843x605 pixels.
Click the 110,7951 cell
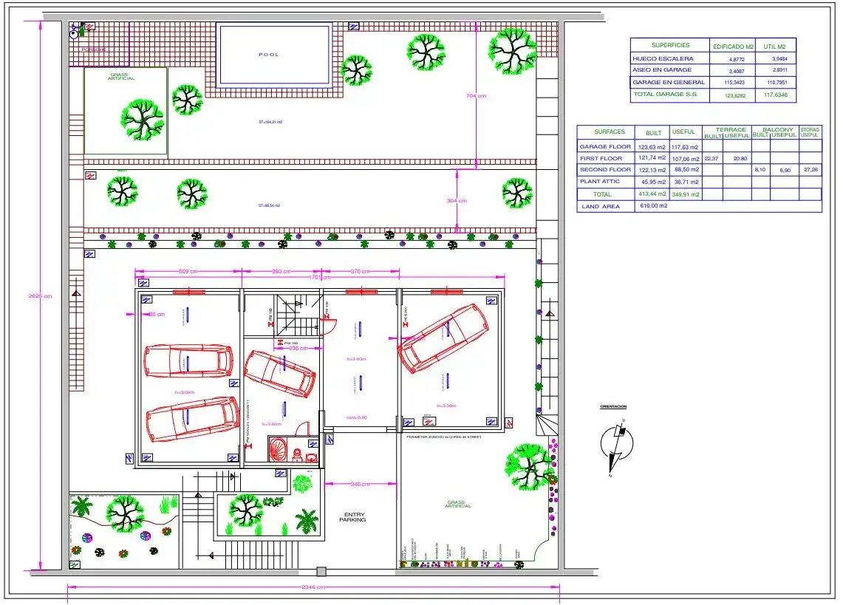tap(777, 83)
